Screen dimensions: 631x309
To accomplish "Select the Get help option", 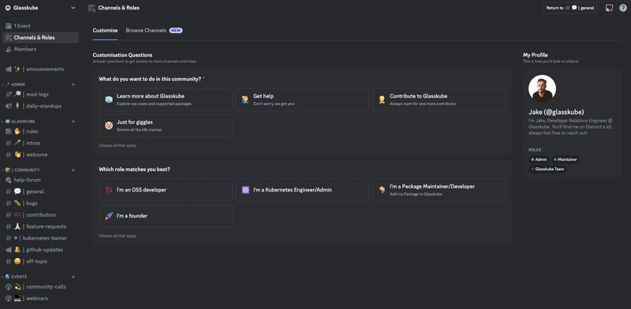I will click(x=302, y=99).
